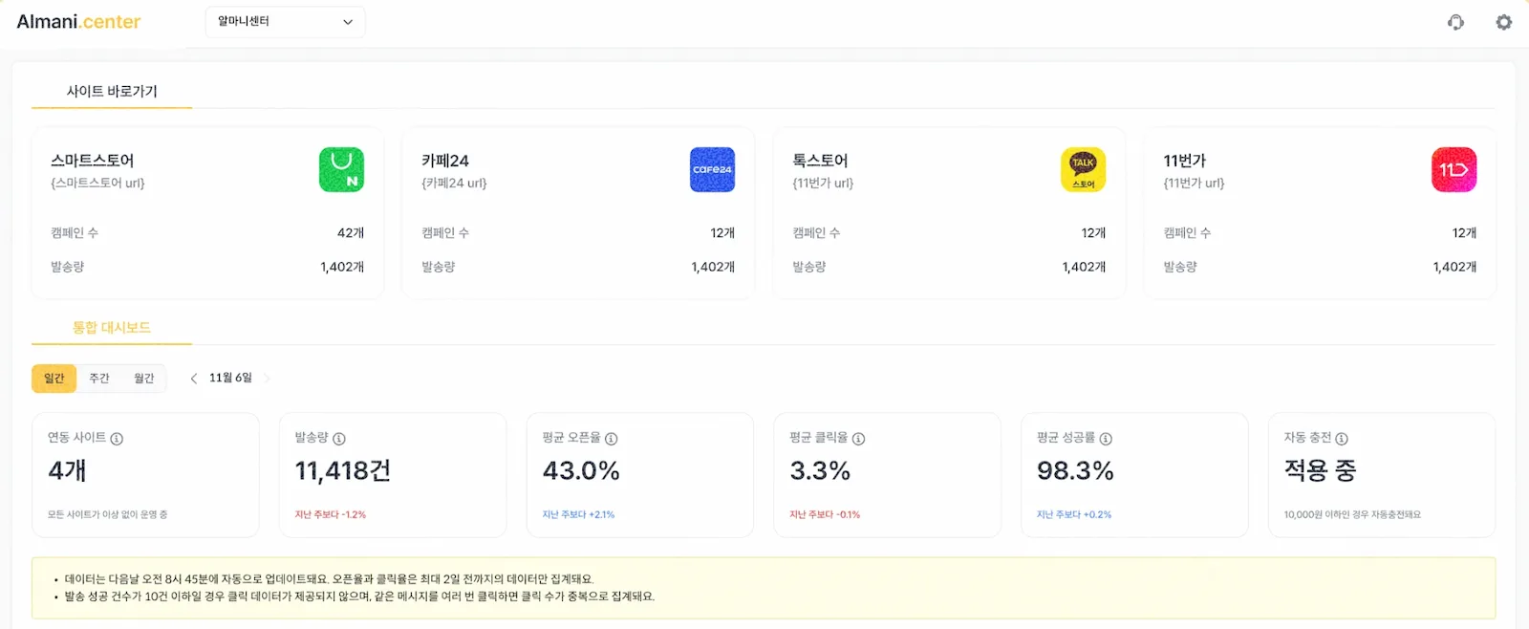The height and width of the screenshot is (629, 1529).
Task: Click the 3.3% click rate value
Action: 820,470
